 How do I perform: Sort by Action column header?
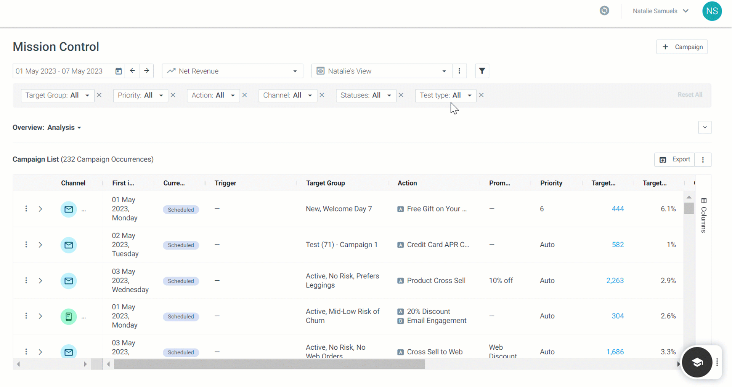pyautogui.click(x=407, y=183)
